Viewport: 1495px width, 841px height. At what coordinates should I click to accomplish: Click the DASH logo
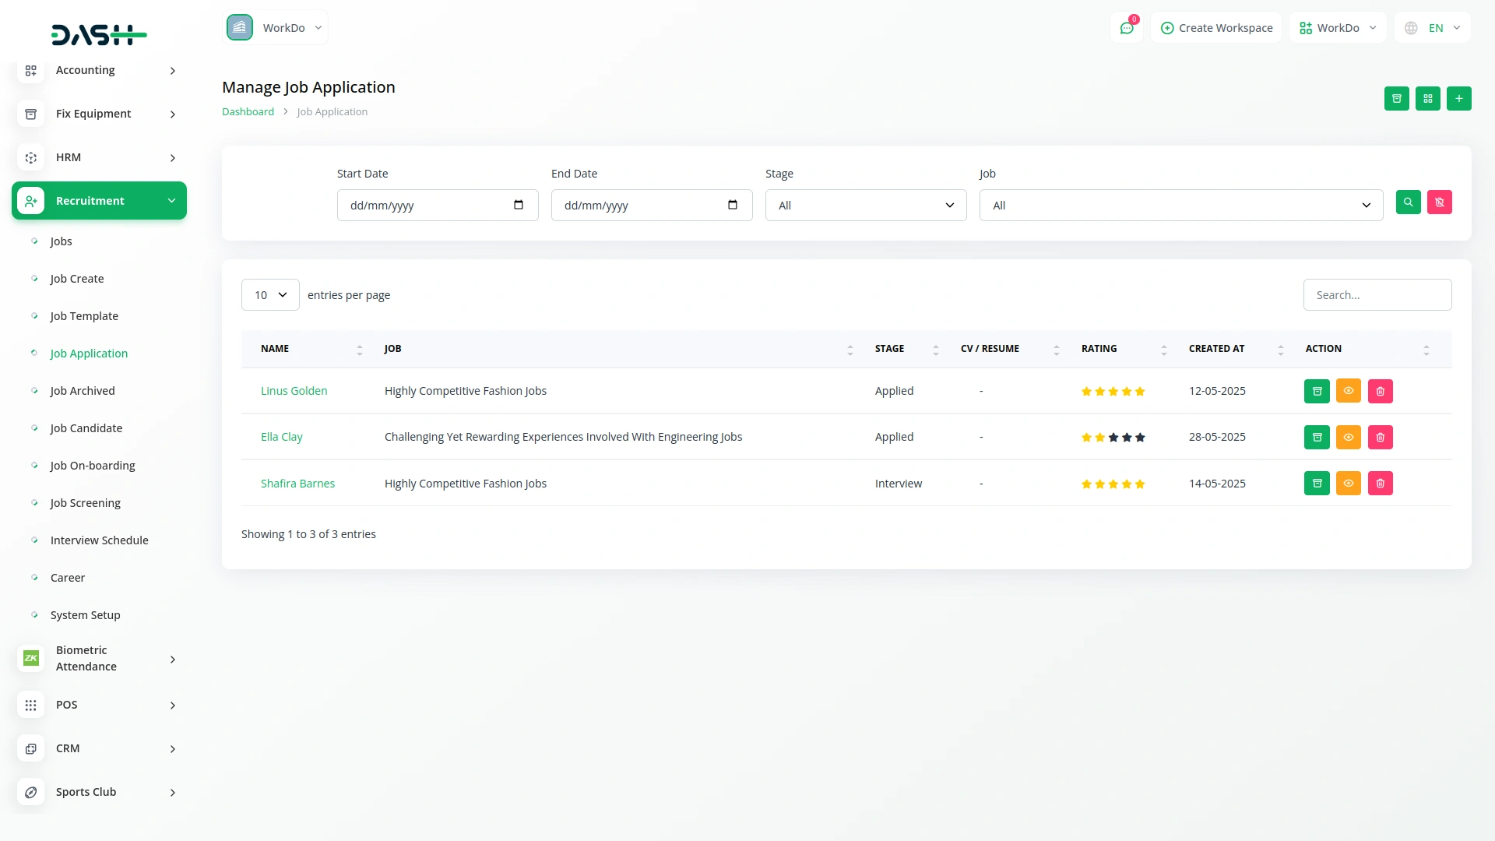click(99, 34)
